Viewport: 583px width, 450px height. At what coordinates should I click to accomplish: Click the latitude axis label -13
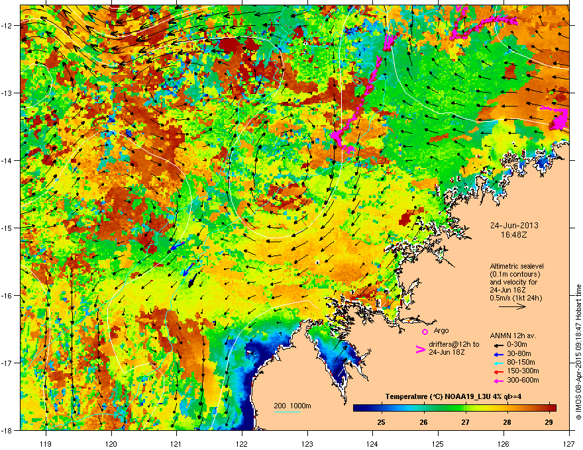(x=7, y=93)
